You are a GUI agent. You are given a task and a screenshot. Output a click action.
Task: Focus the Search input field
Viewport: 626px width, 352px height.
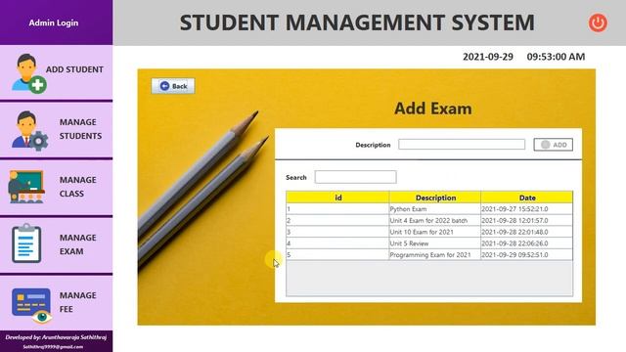pyautogui.click(x=355, y=177)
